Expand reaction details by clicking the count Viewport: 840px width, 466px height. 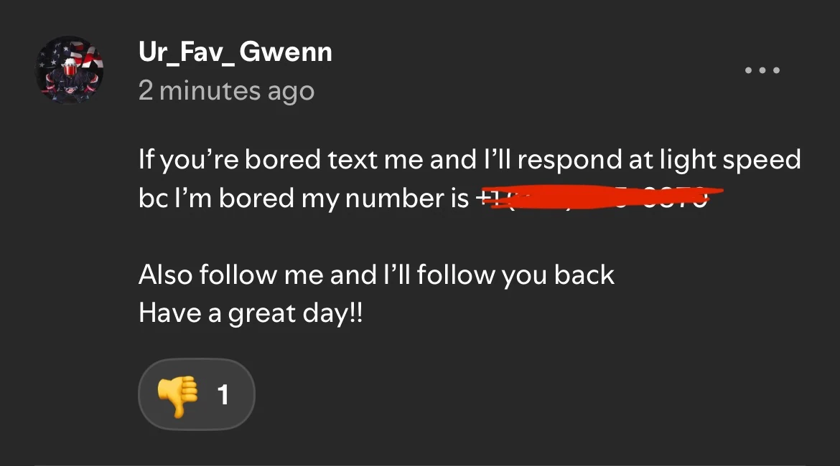tap(223, 394)
